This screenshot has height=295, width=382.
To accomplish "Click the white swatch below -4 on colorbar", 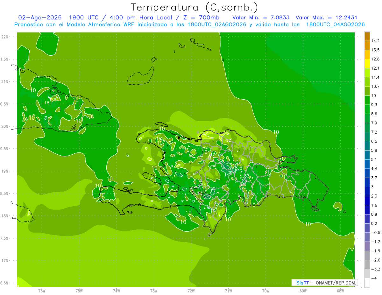I will [x=367, y=283].
